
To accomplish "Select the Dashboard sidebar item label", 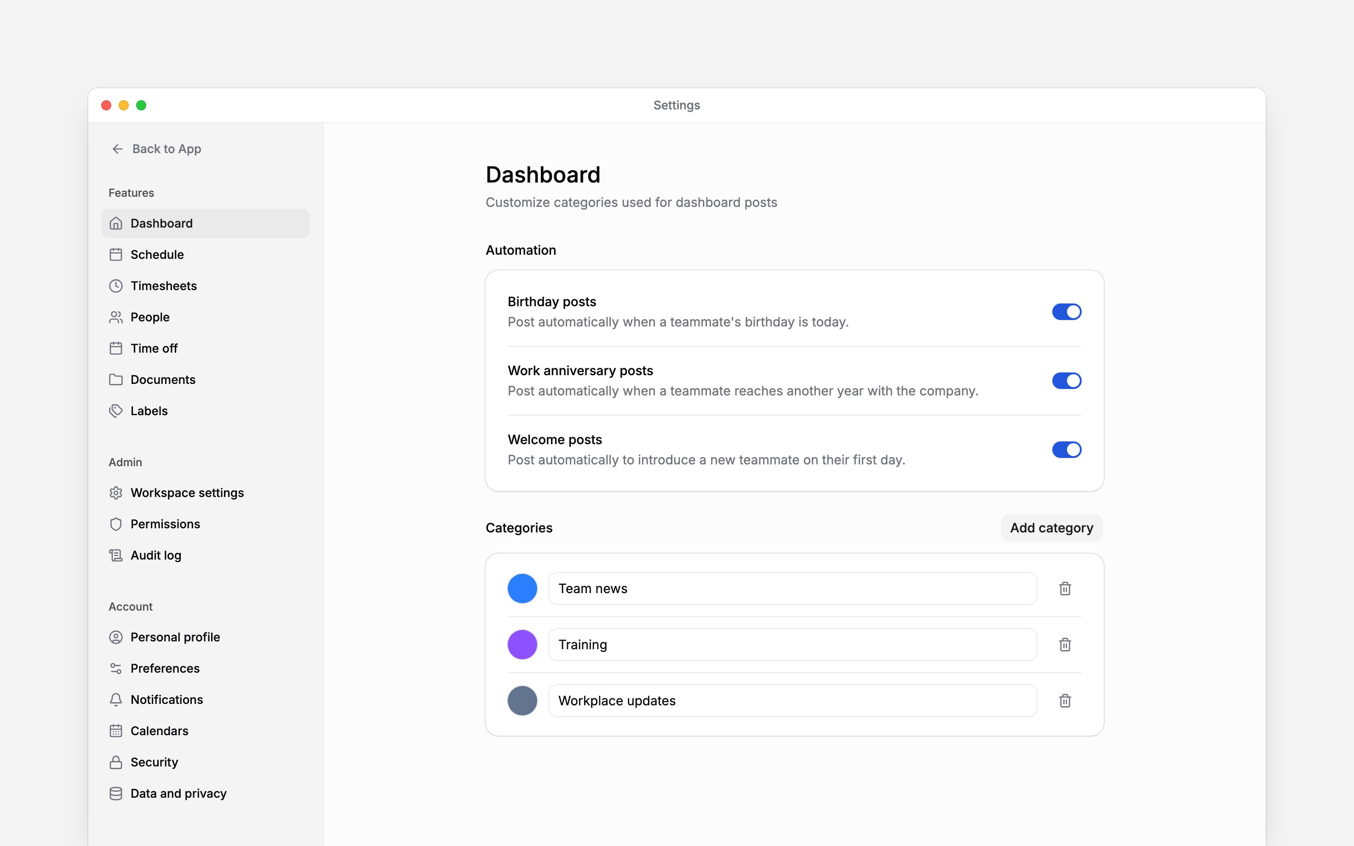I will click(162, 223).
